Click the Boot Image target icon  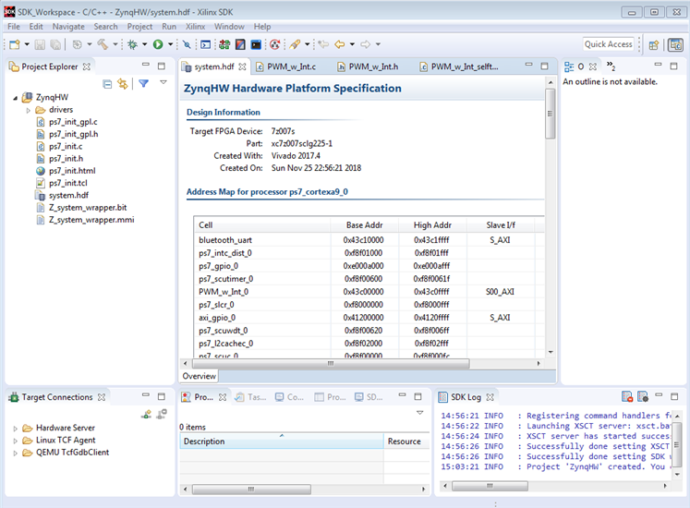coord(275,44)
